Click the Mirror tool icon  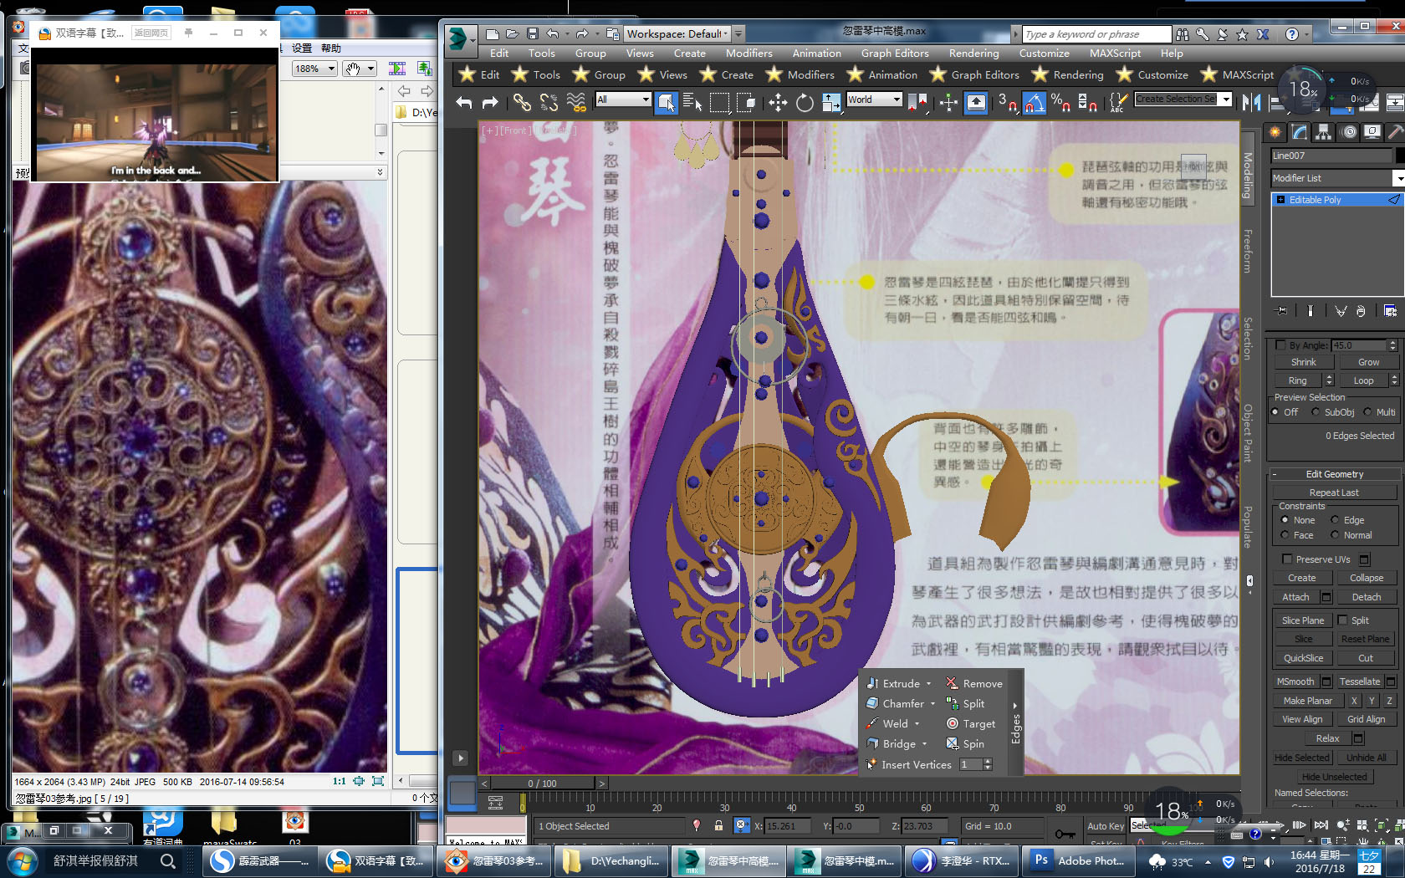click(1251, 102)
